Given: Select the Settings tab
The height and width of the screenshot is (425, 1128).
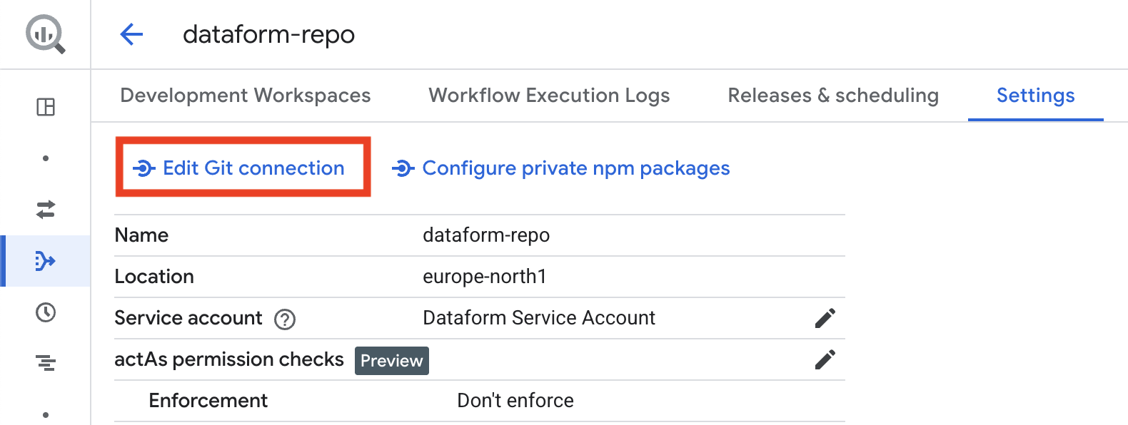Looking at the screenshot, I should tap(1035, 96).
